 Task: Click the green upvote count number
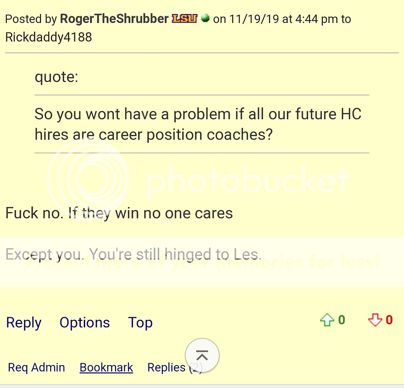tap(341, 320)
